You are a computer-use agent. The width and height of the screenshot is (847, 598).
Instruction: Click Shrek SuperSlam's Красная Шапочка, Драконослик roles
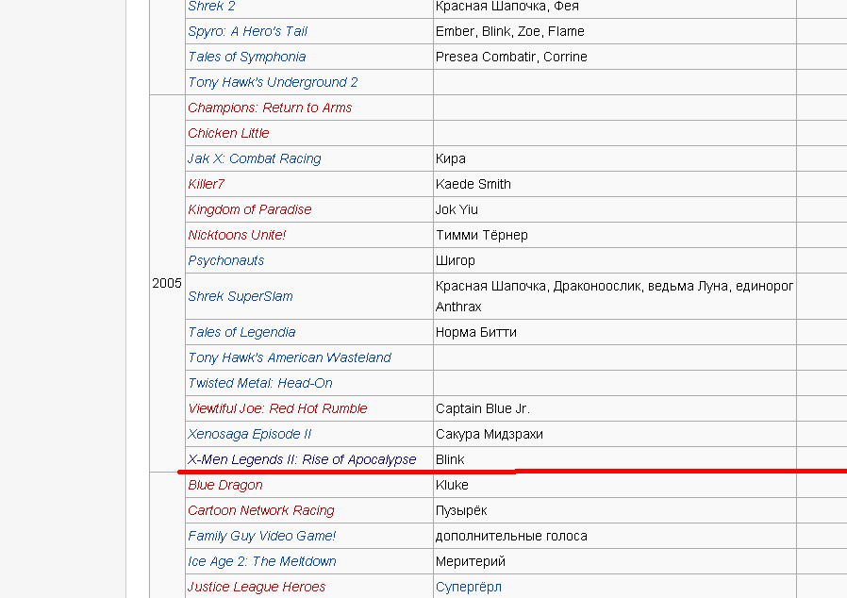(615, 296)
